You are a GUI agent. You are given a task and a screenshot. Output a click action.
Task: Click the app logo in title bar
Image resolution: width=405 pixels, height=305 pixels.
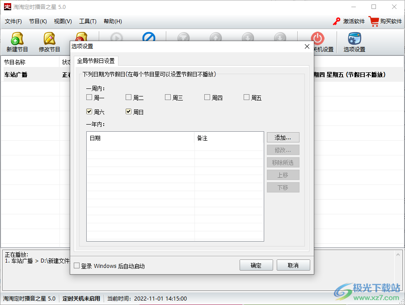click(x=8, y=7)
